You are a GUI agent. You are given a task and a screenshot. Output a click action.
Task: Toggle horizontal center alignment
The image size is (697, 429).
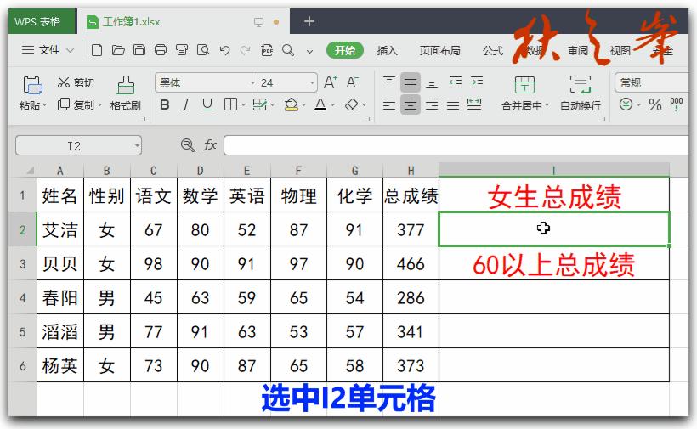tap(411, 104)
